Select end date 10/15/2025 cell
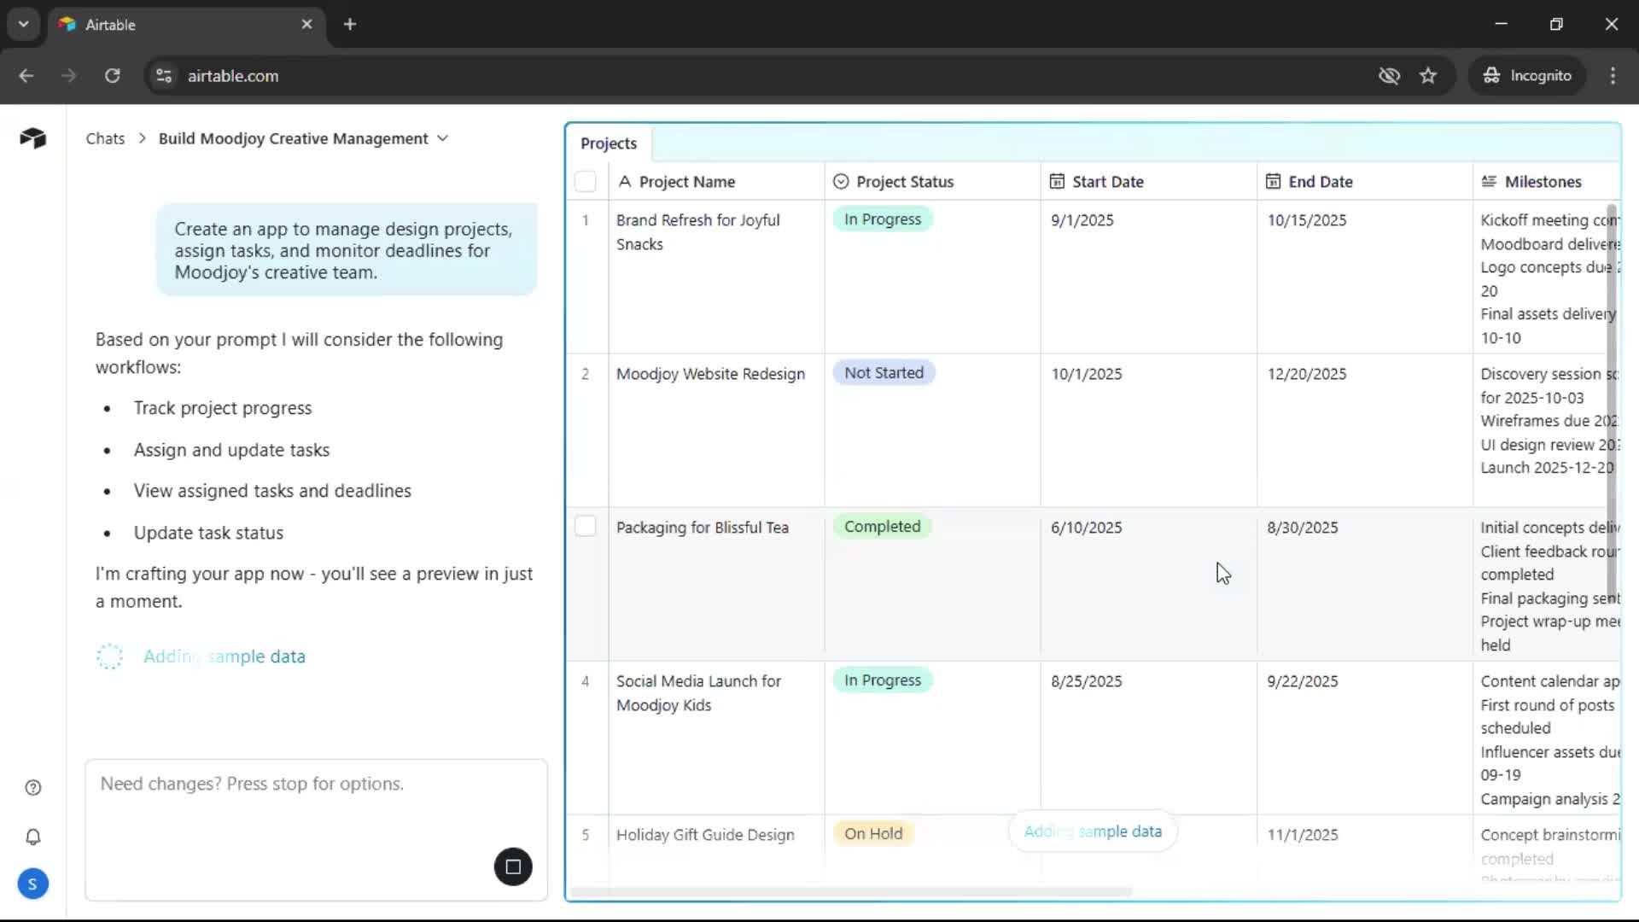The height and width of the screenshot is (922, 1639). 1365,277
